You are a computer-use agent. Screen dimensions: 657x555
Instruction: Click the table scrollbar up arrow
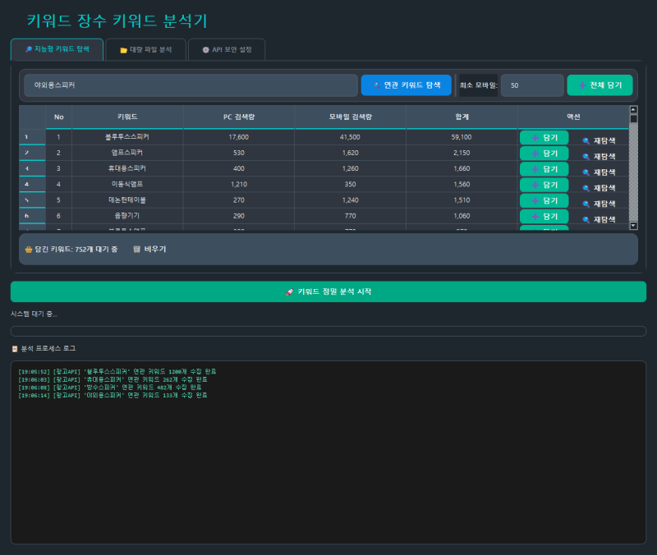(633, 110)
